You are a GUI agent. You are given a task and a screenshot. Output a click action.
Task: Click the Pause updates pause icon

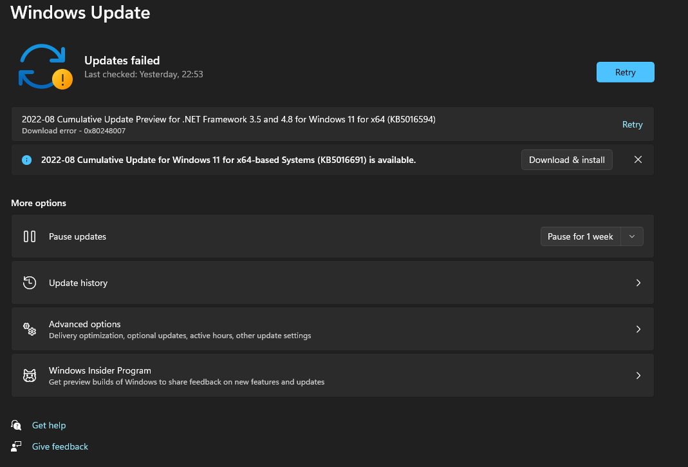pos(30,236)
